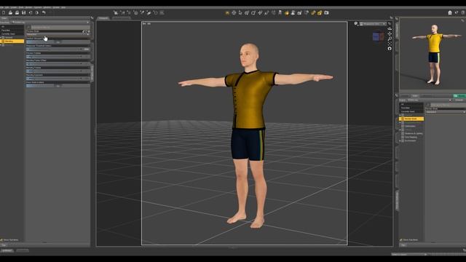Click the Defaults button in Render Settings
This screenshot has width=466, height=262.
[459, 100]
